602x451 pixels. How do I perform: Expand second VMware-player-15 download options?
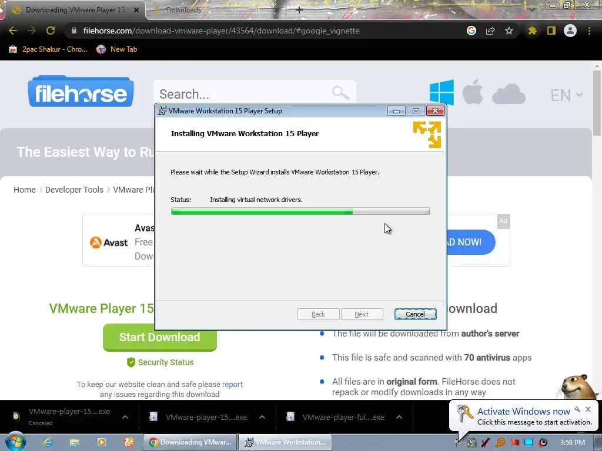pos(262,417)
